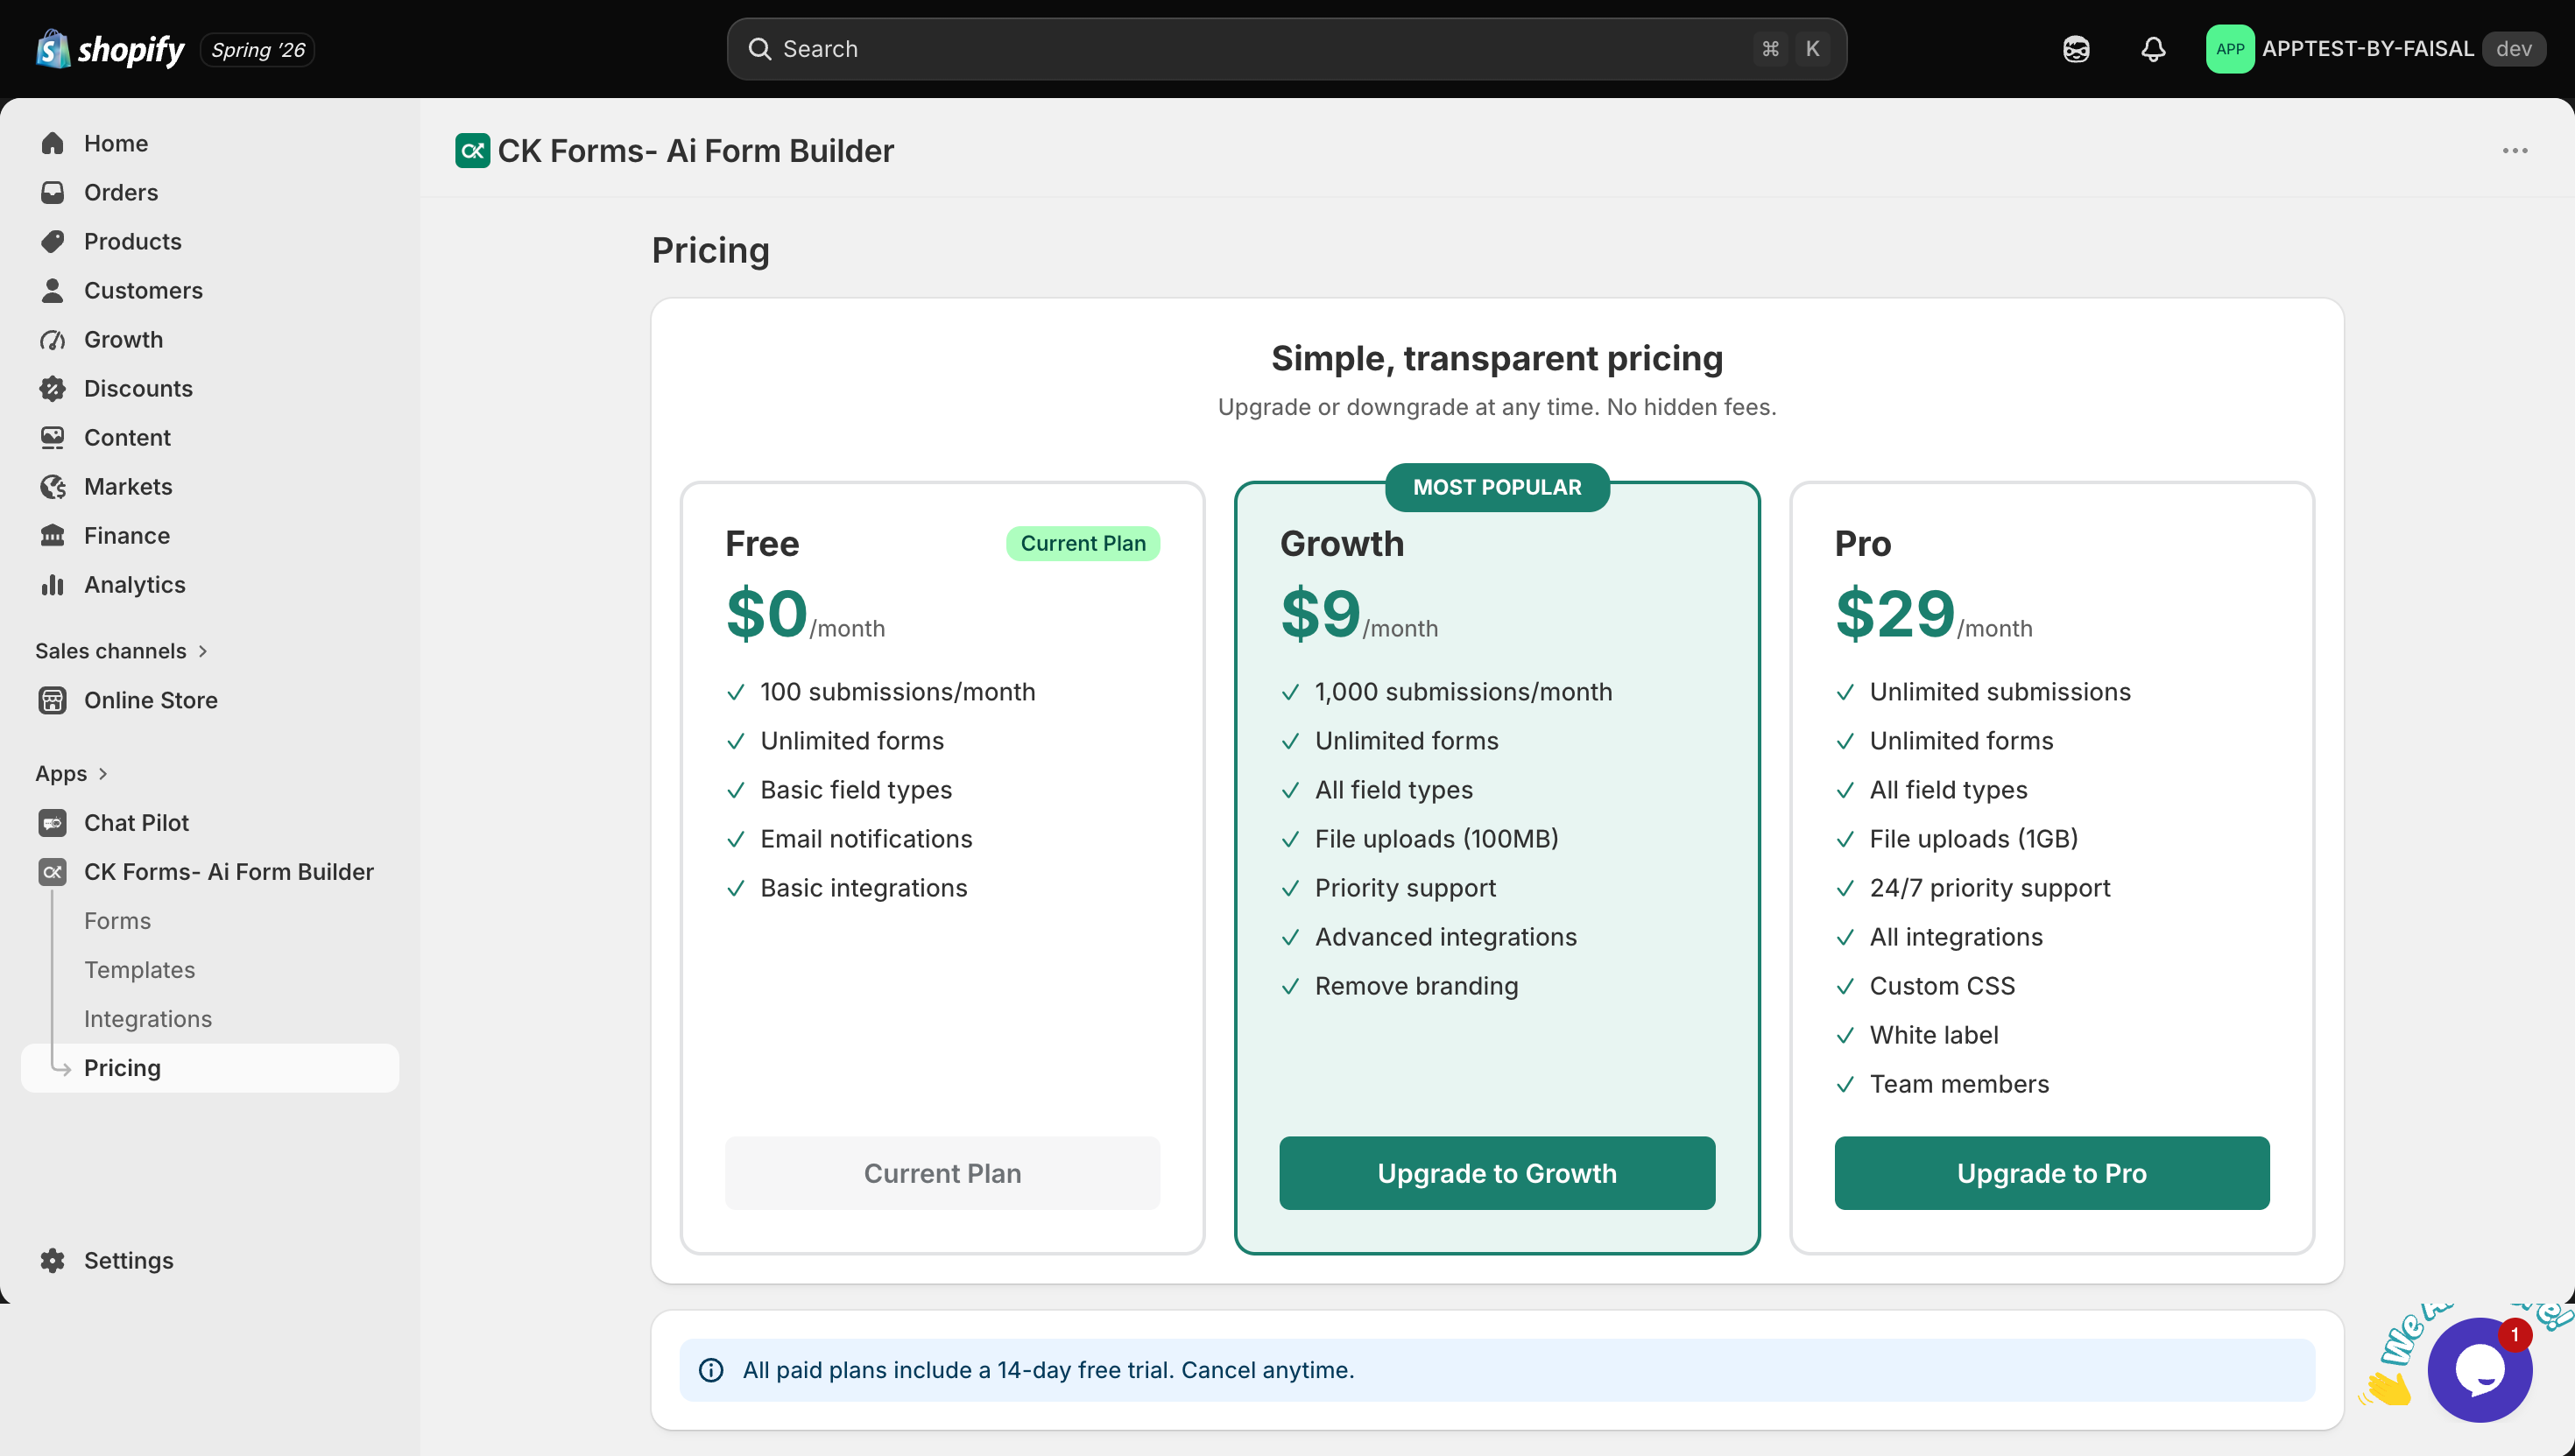Image resolution: width=2575 pixels, height=1456 pixels.
Task: Open Online Store sales channel
Action: tap(210, 700)
